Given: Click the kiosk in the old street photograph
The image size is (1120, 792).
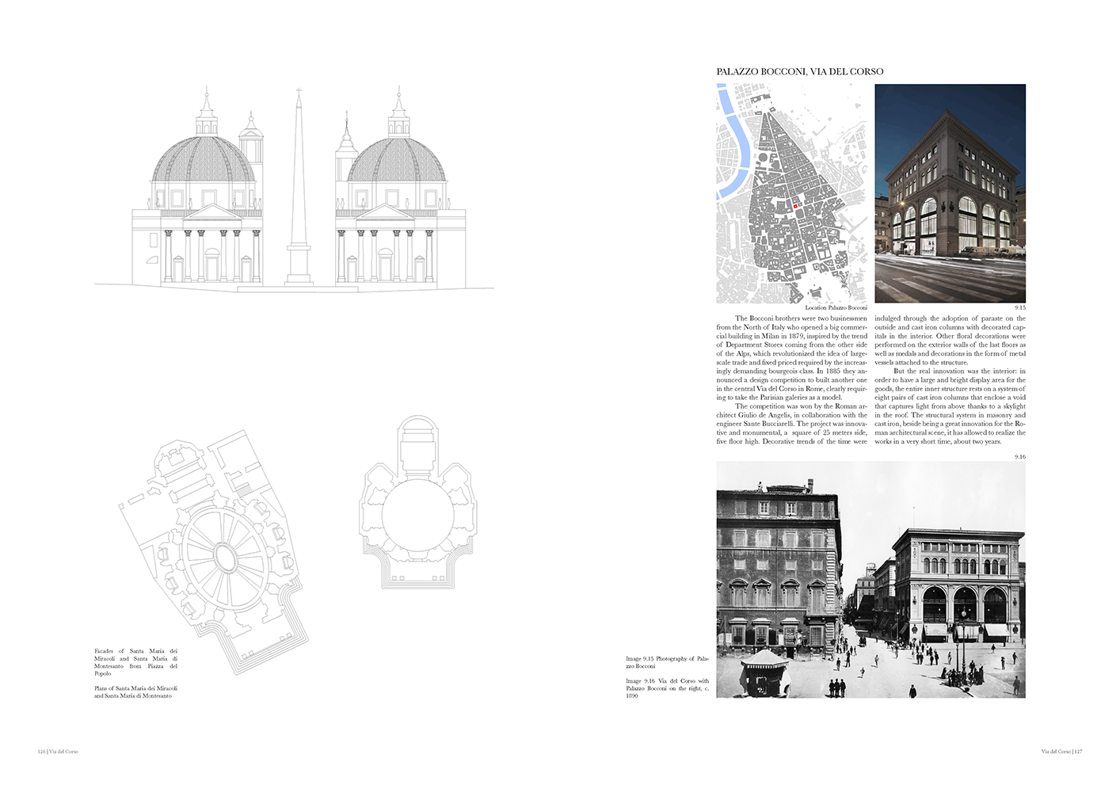Looking at the screenshot, I should click(x=767, y=672).
